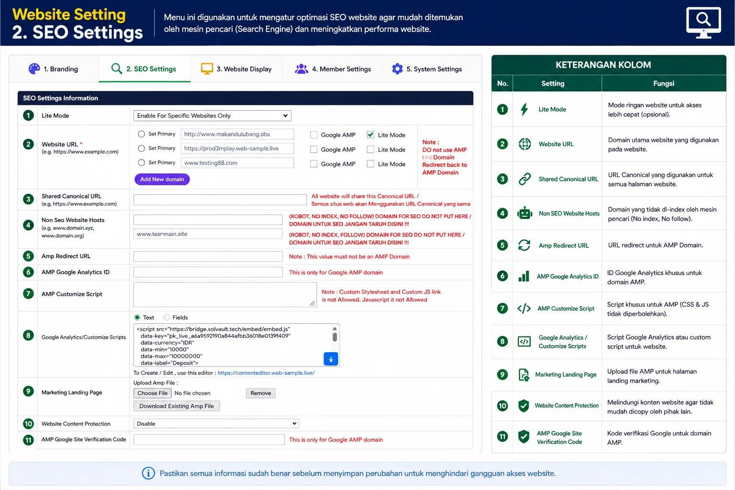Select Set Primary for makandulubang.sbs domain
This screenshot has width=735, height=490.
[x=141, y=134]
